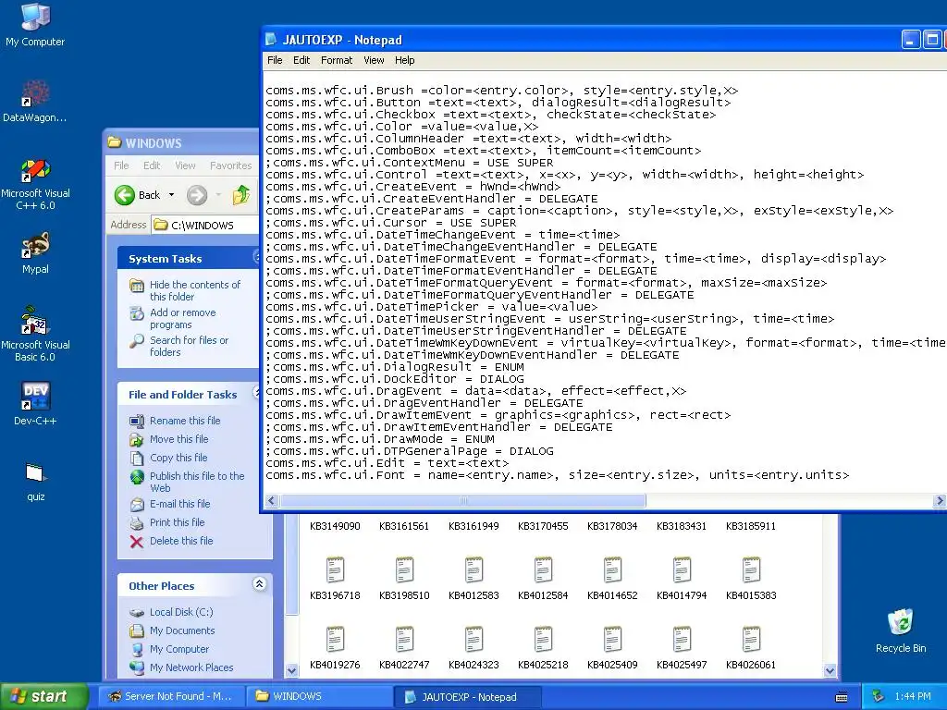Click the tray icon beside the clock
The height and width of the screenshot is (710, 947).
click(879, 697)
